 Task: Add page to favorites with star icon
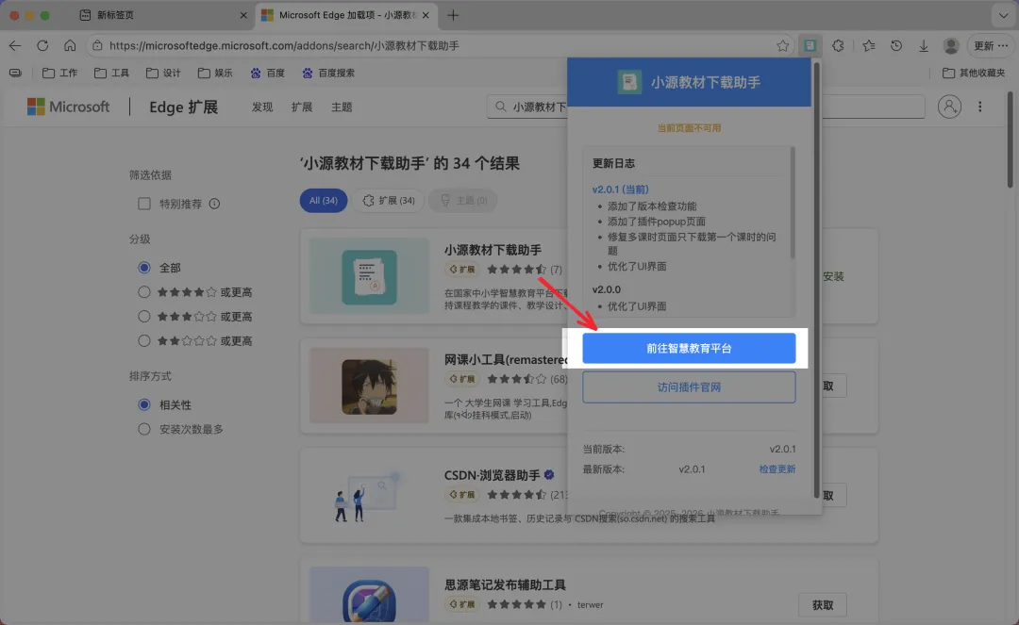[x=782, y=45]
